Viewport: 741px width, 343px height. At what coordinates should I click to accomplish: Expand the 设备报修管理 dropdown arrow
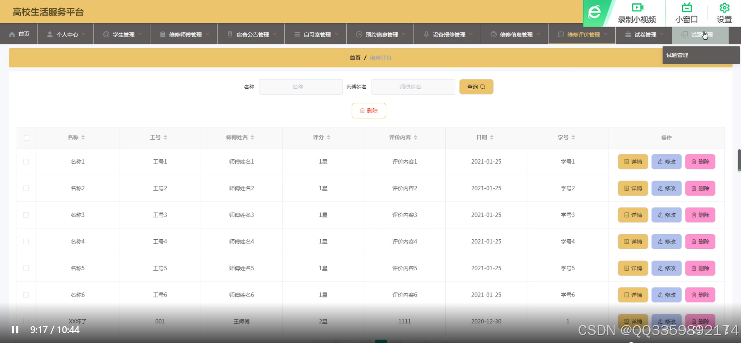(471, 34)
